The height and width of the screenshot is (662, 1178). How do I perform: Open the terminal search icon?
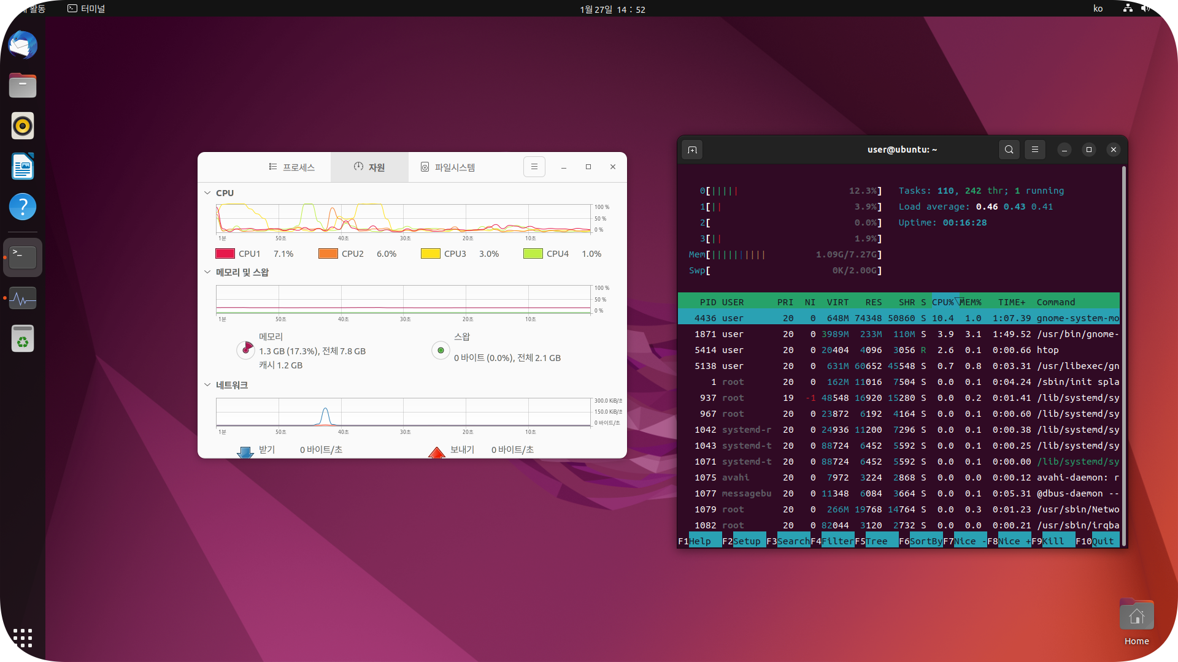pyautogui.click(x=1009, y=150)
